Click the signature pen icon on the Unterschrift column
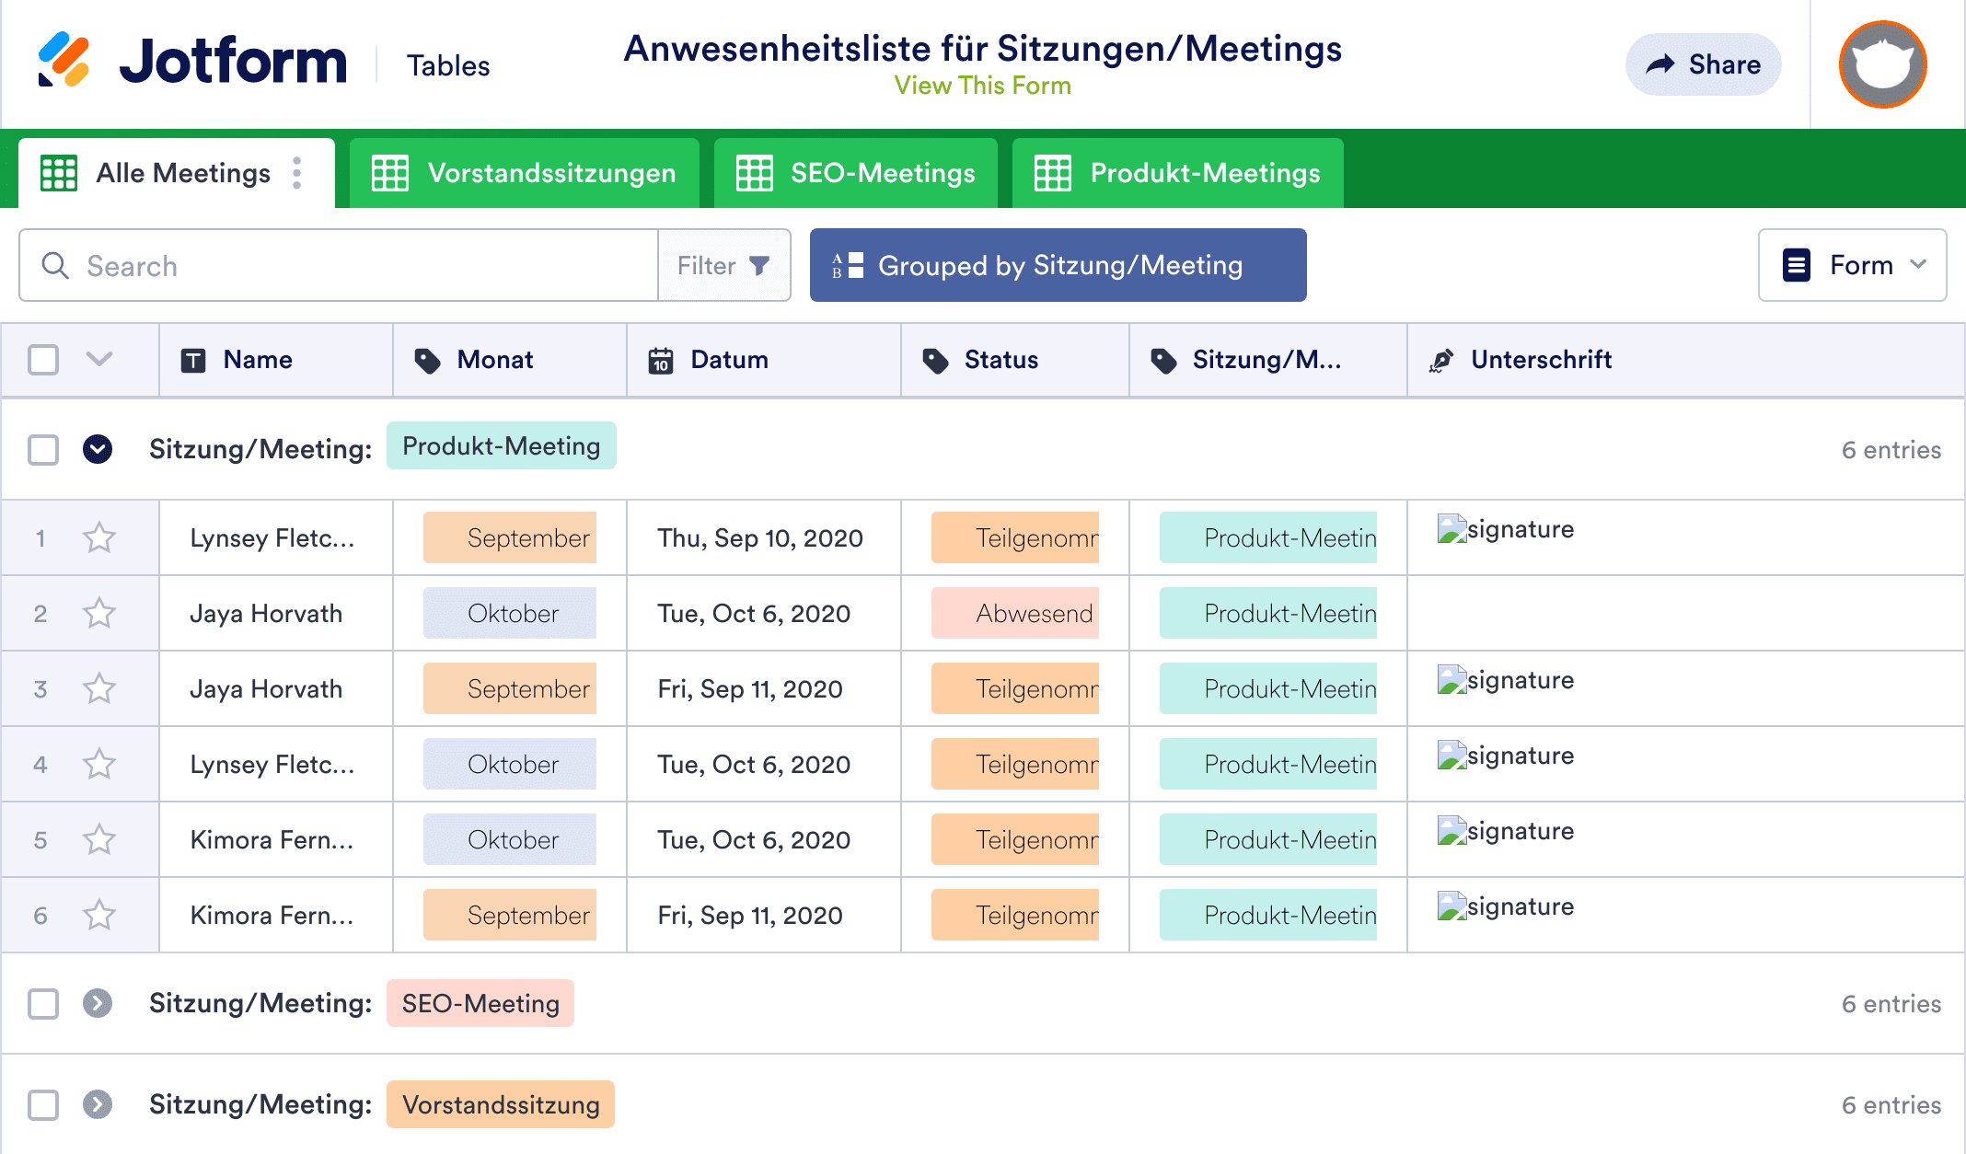Viewport: 1966px width, 1154px height. [x=1440, y=360]
